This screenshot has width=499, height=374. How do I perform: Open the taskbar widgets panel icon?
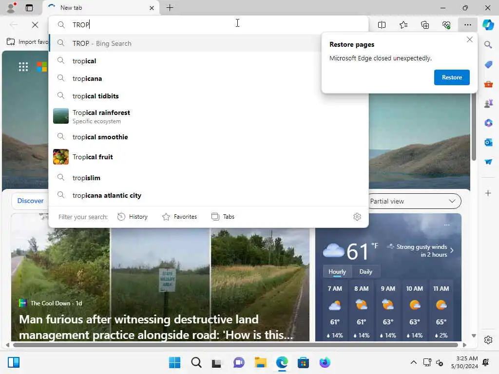(14, 362)
